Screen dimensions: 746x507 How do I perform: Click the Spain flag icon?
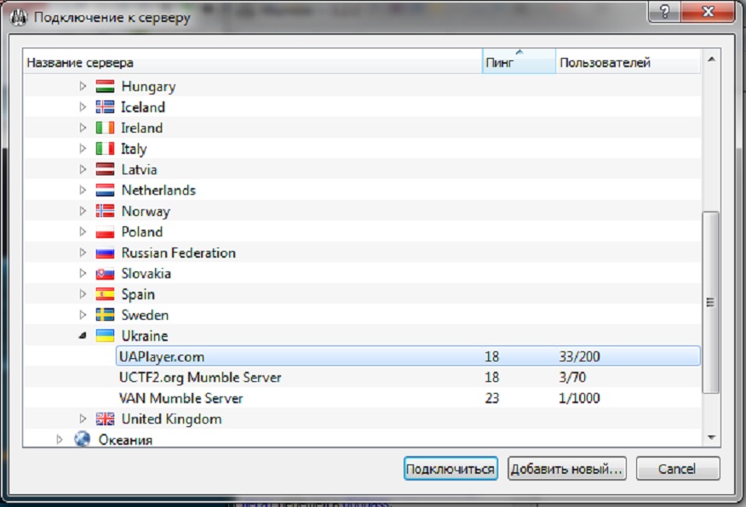[105, 294]
